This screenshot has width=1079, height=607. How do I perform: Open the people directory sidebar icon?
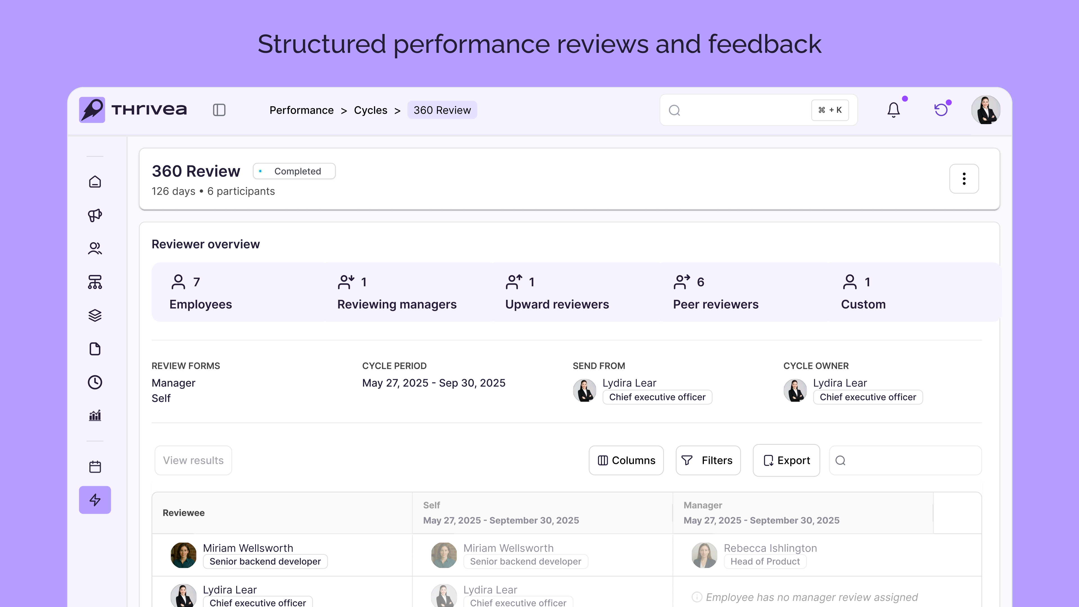coord(95,248)
